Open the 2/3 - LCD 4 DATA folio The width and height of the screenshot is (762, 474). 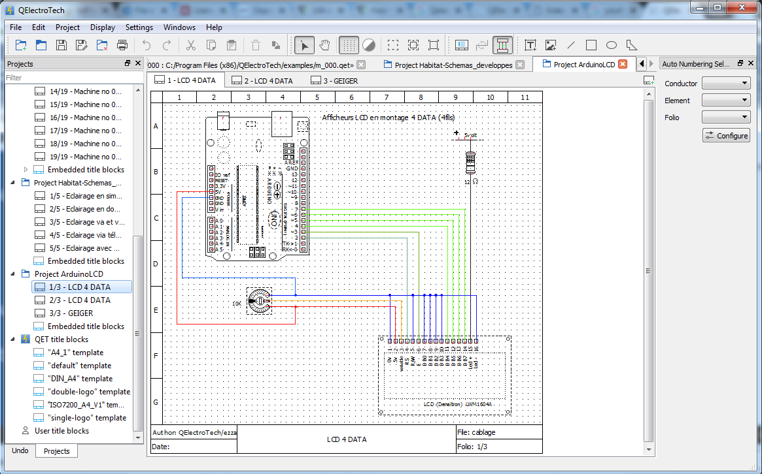[x=81, y=300]
